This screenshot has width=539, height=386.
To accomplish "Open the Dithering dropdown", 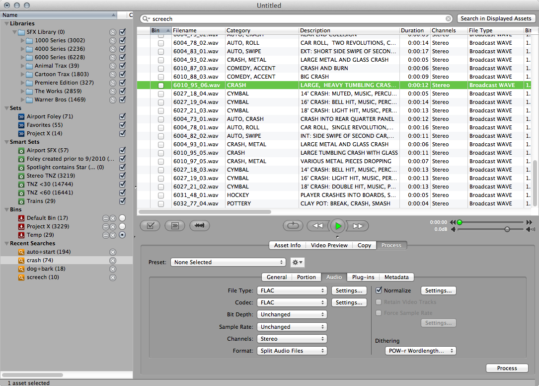I will [x=420, y=351].
